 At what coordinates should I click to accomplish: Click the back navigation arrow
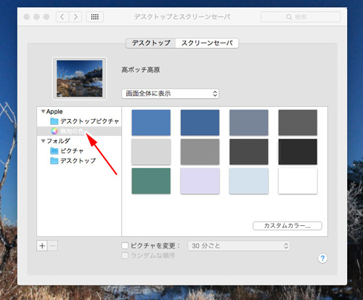62,17
